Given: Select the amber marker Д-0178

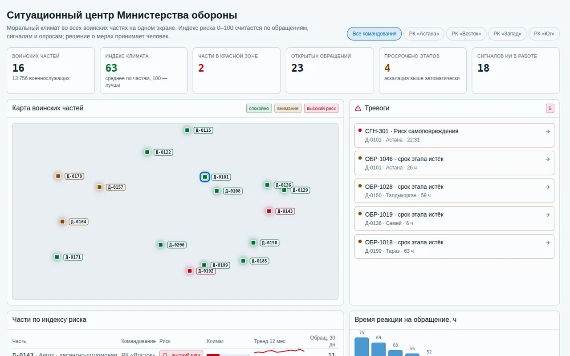Looking at the screenshot, I should [58, 176].
